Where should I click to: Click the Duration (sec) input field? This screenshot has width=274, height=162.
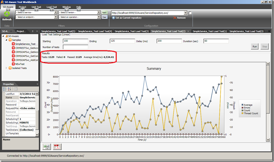click(216, 41)
